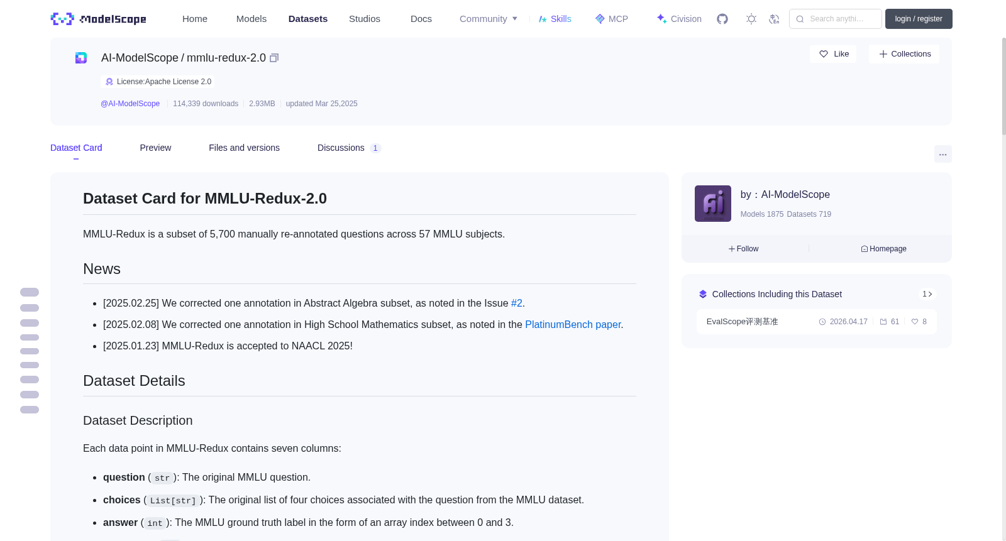Click the heart icon on the Like button
Image resolution: width=1006 pixels, height=541 pixels.
pos(824,54)
